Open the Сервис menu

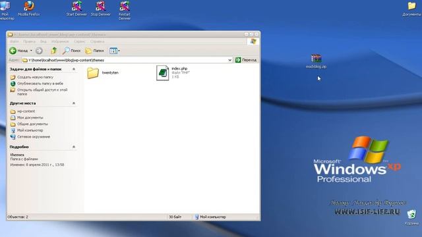79,41
